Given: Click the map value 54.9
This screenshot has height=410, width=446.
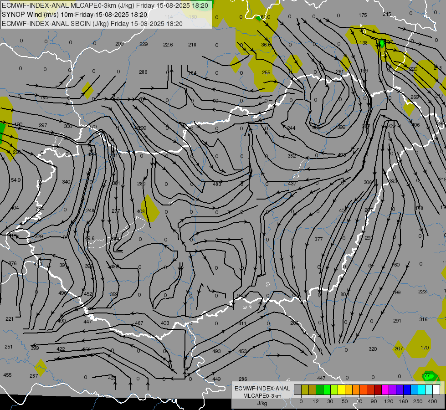Looking at the screenshot, I should coord(15,180).
